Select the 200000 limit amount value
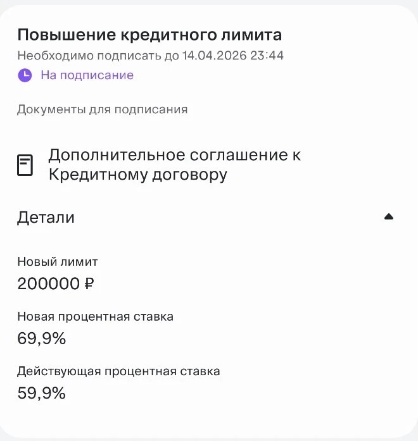 [x=48, y=283]
